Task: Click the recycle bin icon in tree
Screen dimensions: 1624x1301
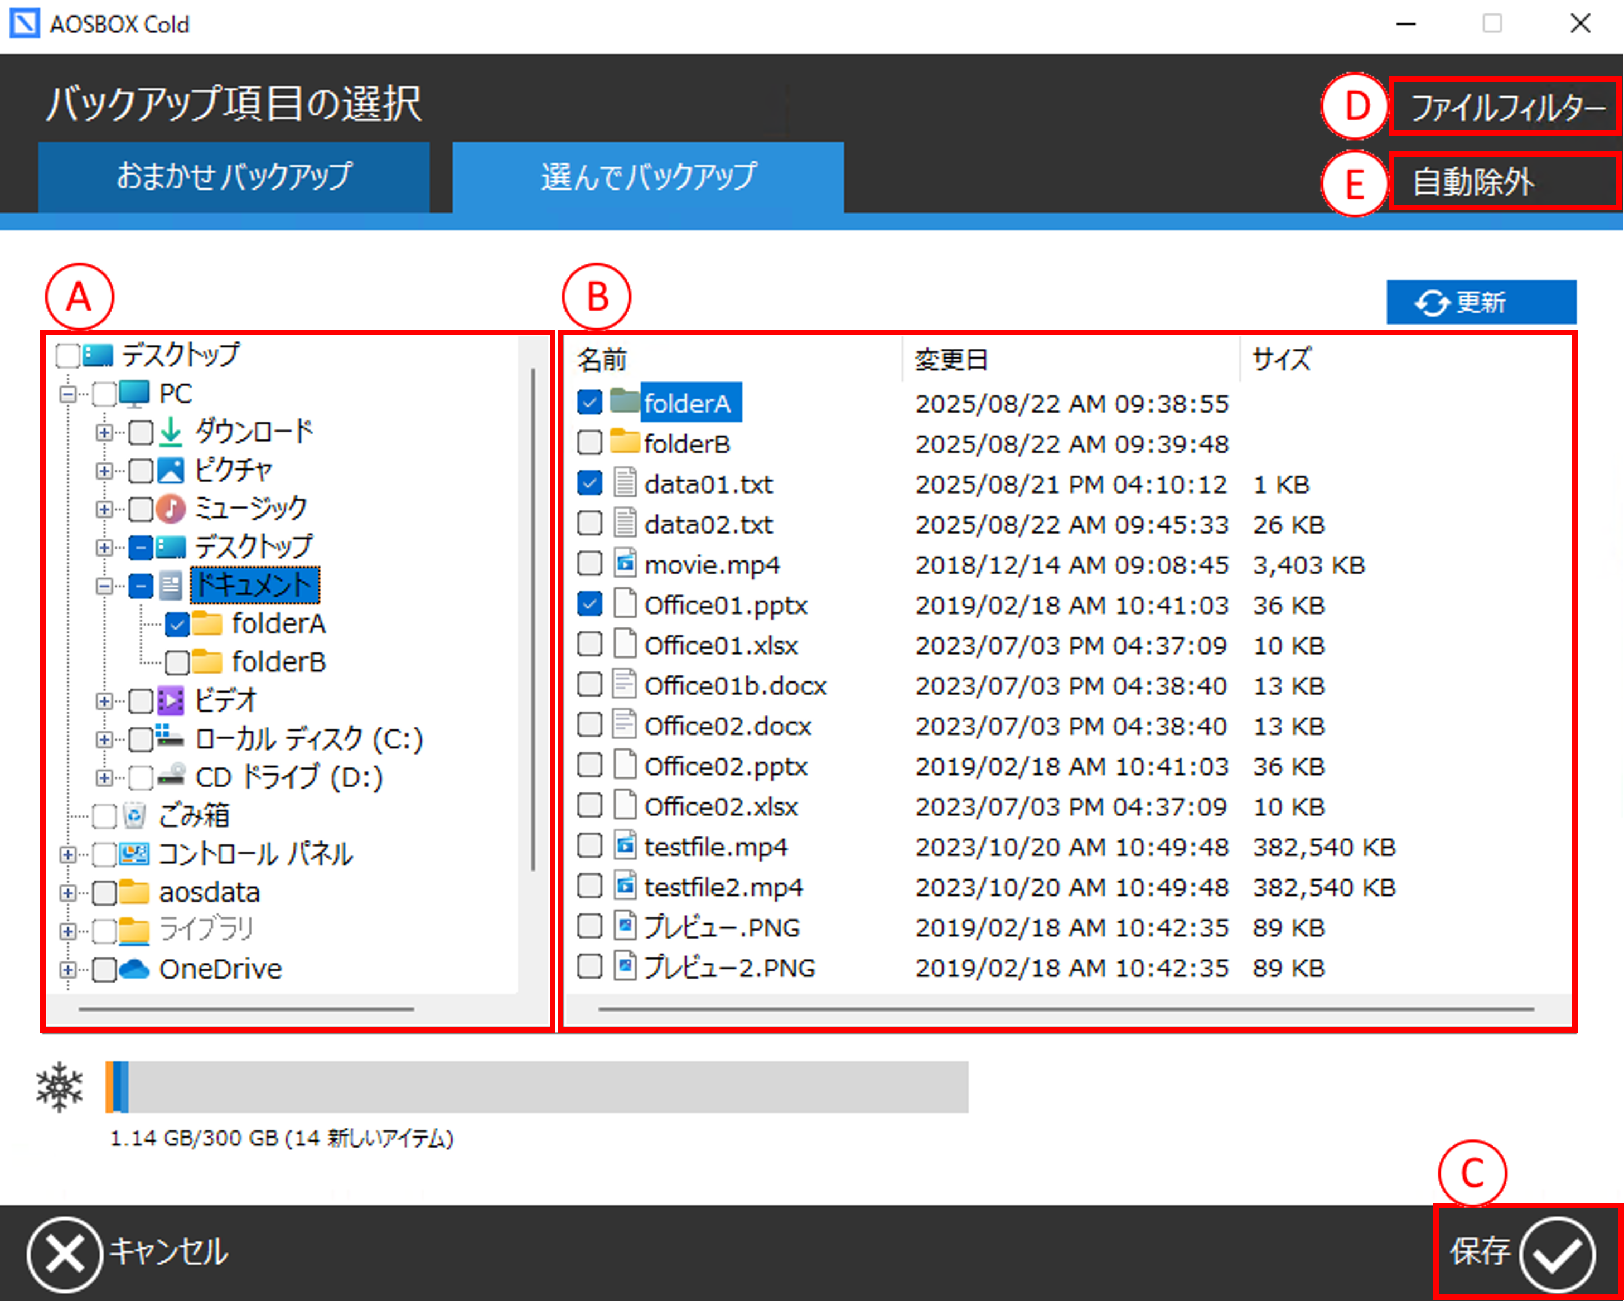Action: (134, 815)
